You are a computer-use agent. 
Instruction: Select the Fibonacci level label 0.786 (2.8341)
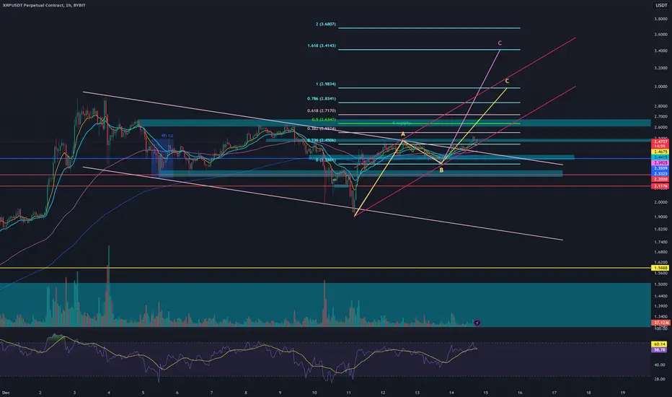pos(322,99)
